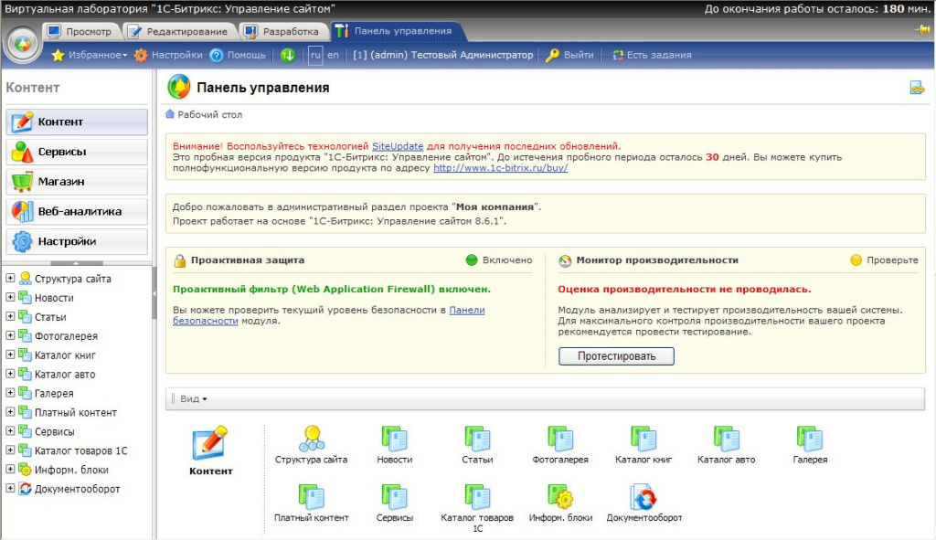
Task: Click the pin icon at top right
Action: 922,29
